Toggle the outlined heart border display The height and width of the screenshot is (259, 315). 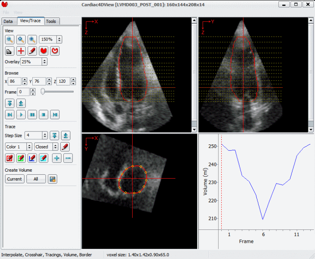point(55,51)
